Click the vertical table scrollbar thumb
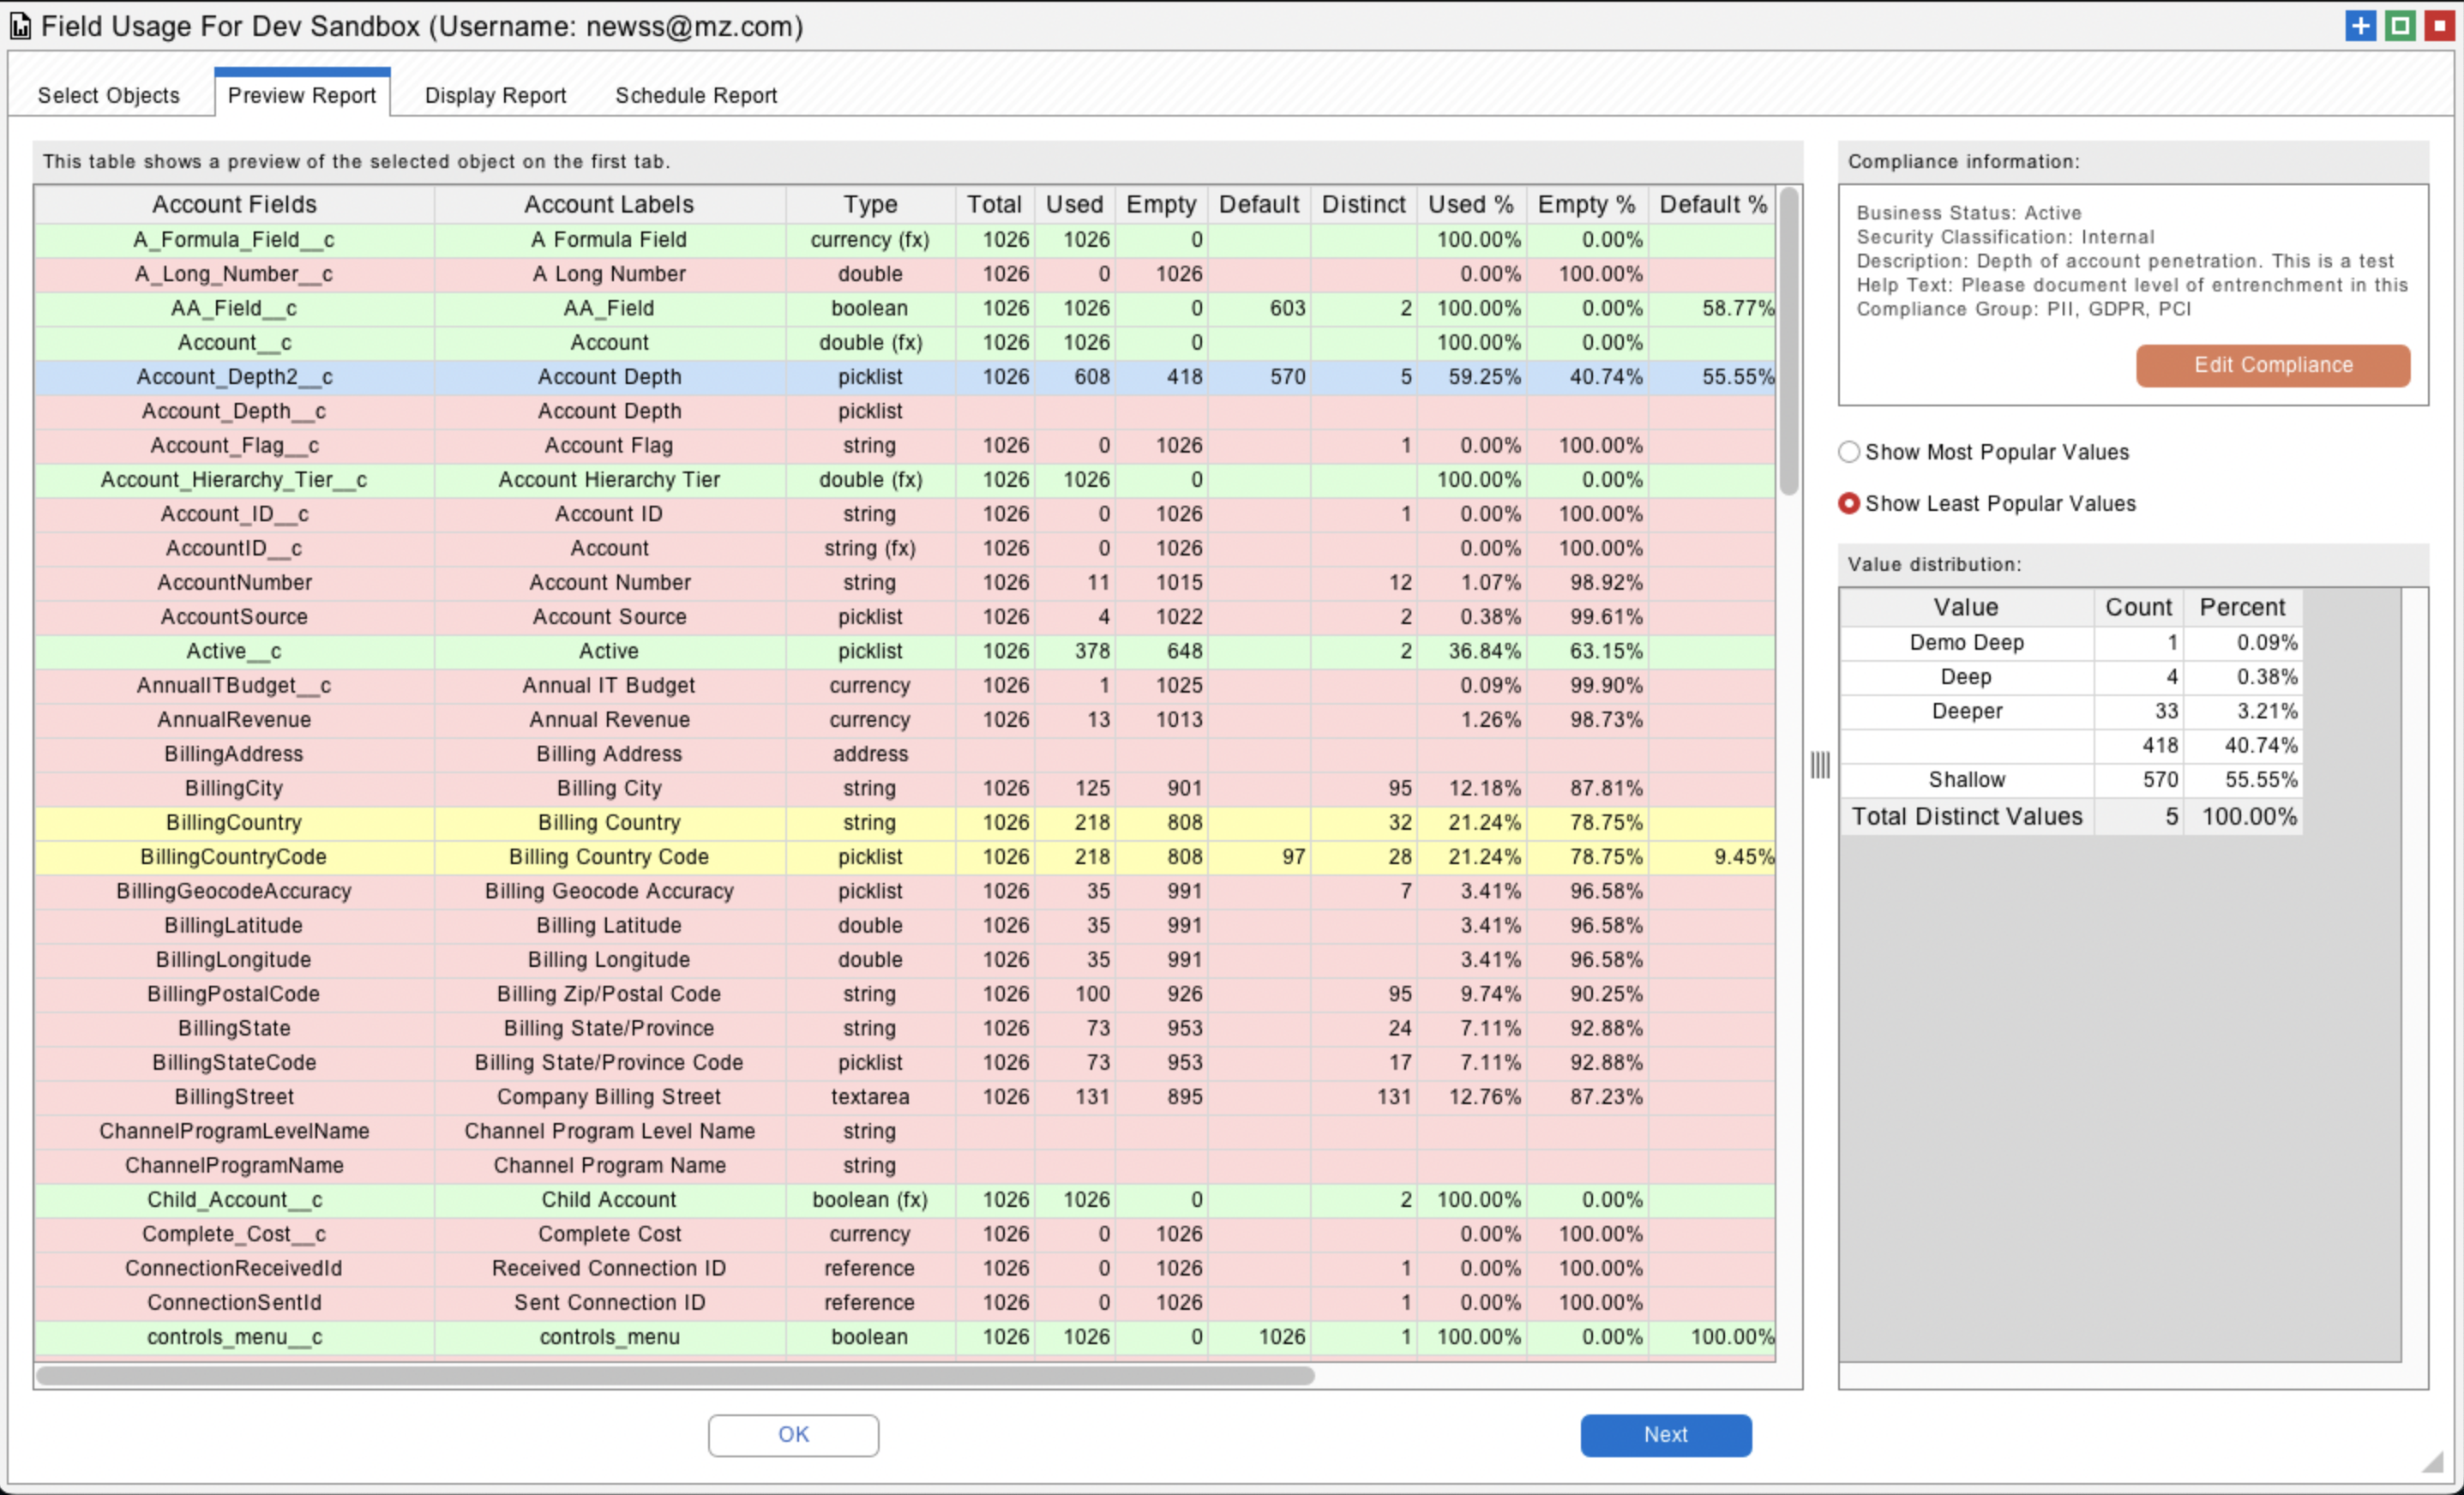This screenshot has width=2464, height=1495. click(x=1788, y=340)
